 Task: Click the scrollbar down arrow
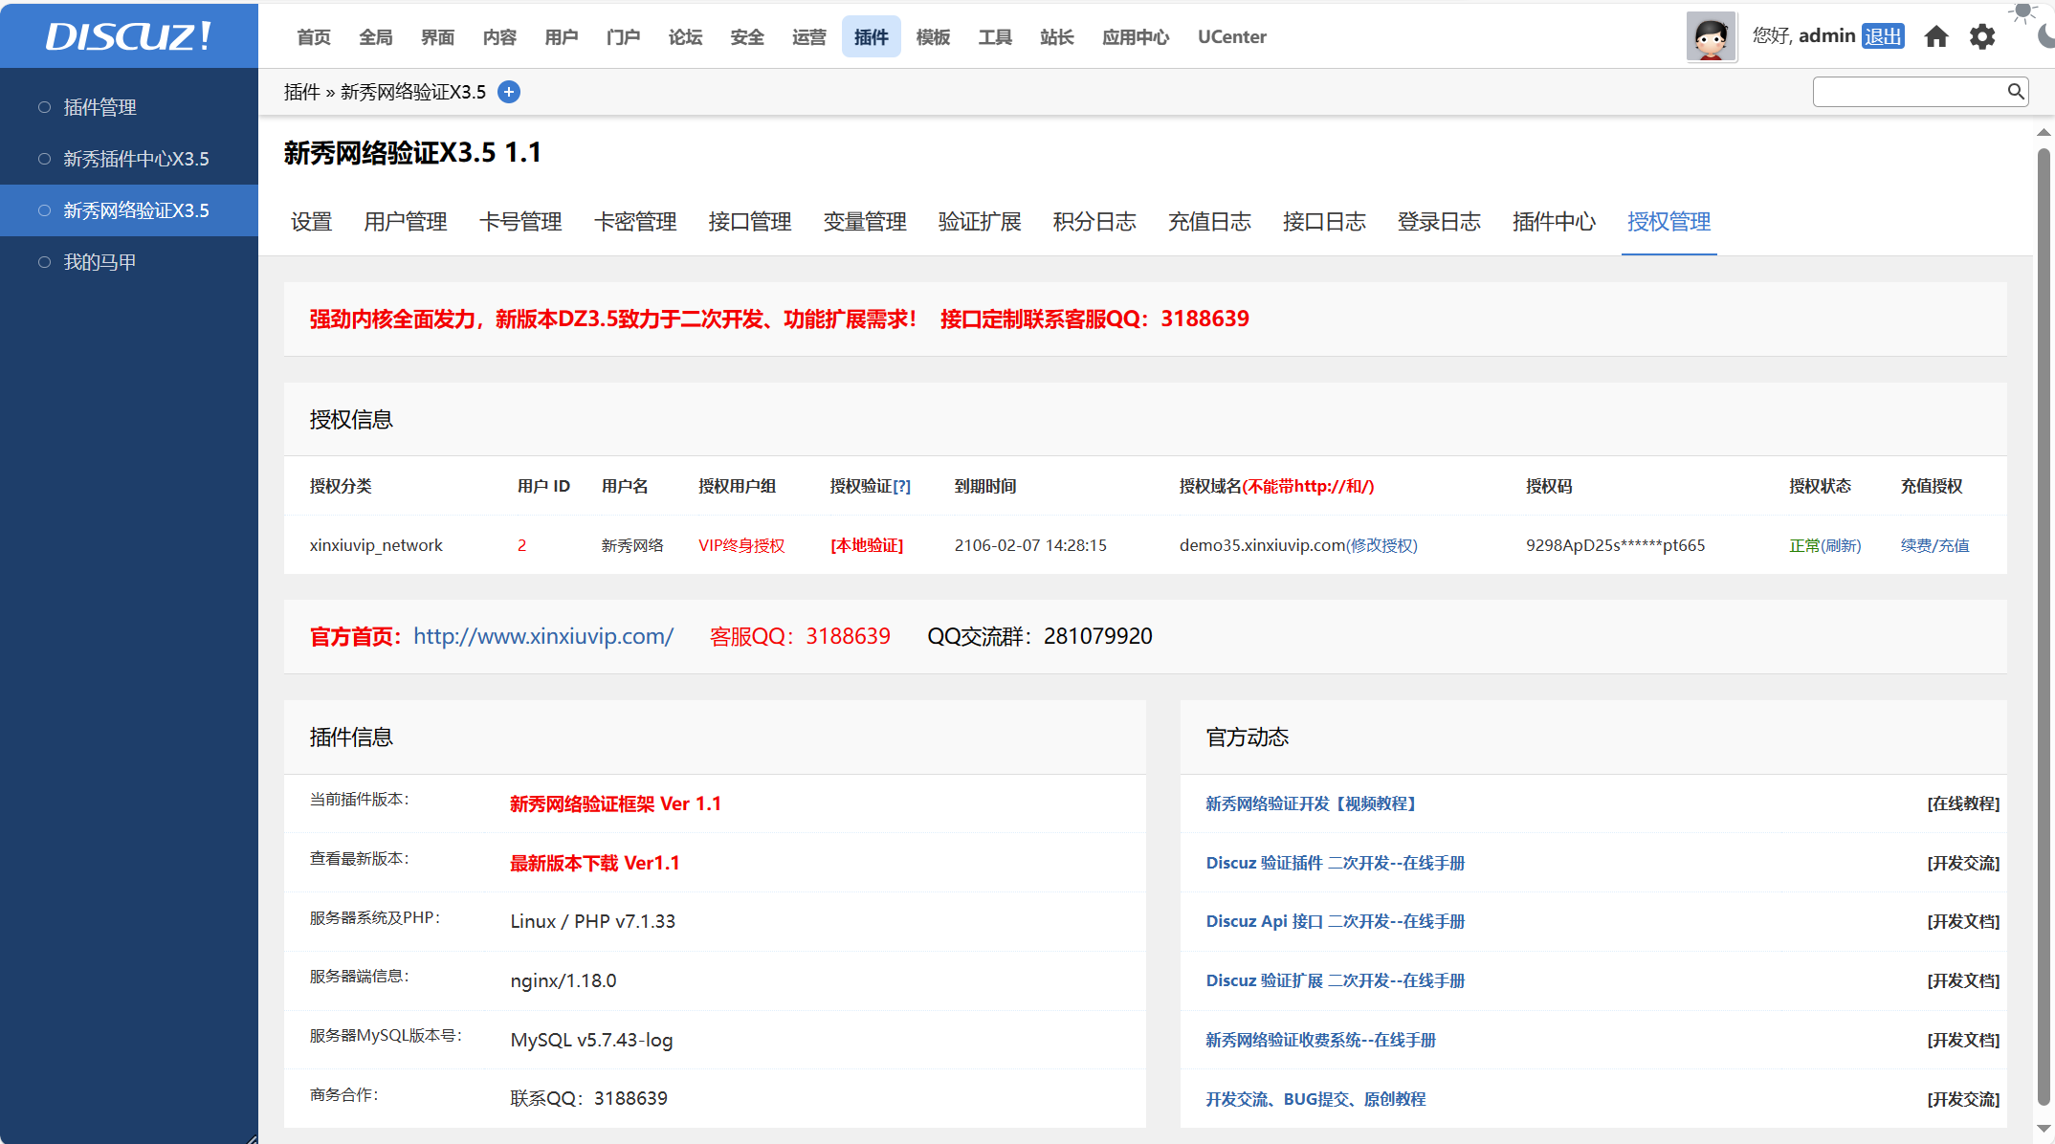(x=2044, y=1129)
